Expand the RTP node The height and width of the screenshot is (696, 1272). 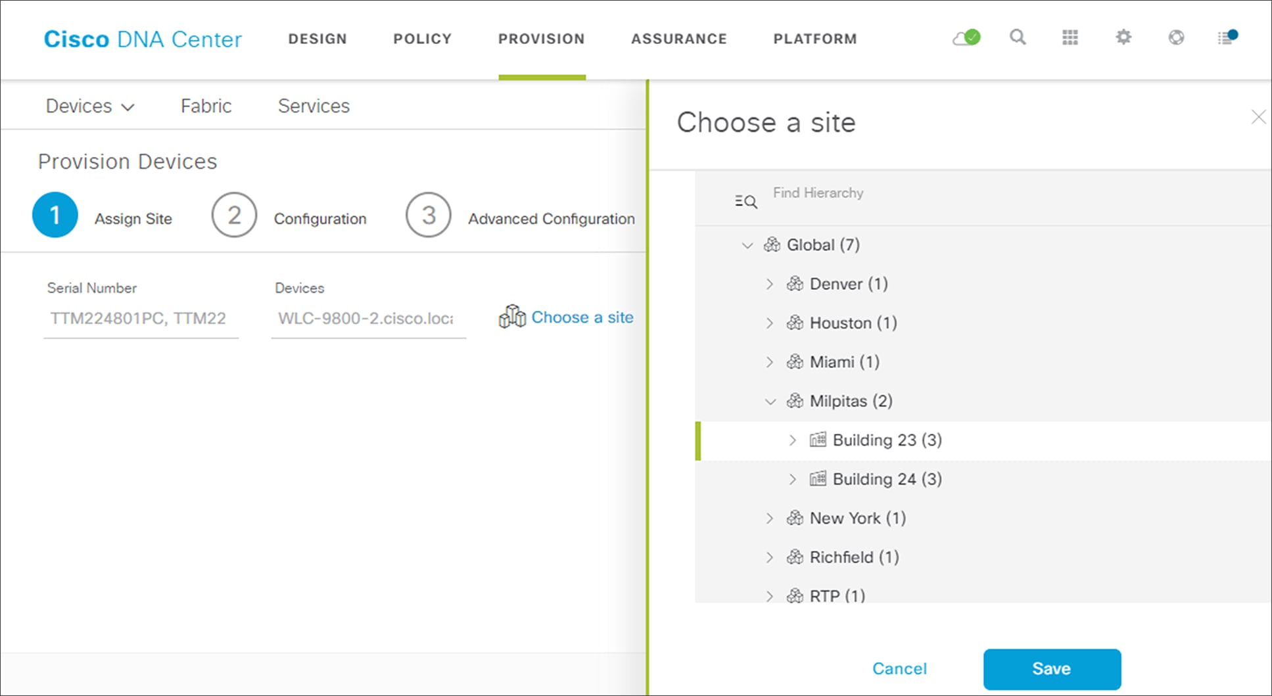770,596
